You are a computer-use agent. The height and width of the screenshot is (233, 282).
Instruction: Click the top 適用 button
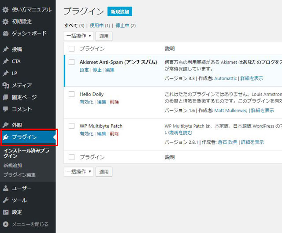104,36
